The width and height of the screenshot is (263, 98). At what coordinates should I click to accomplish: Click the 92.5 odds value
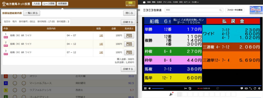[131, 83]
